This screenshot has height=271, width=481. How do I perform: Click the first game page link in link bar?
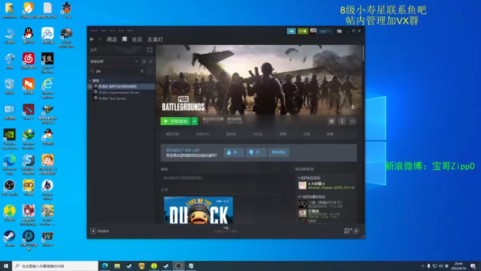(x=173, y=134)
